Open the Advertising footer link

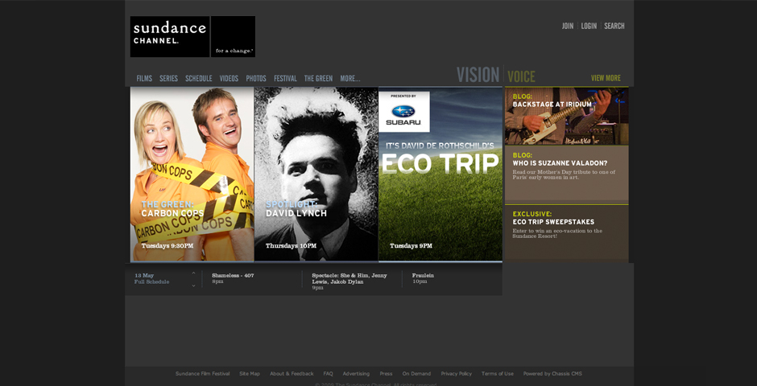pyautogui.click(x=356, y=373)
